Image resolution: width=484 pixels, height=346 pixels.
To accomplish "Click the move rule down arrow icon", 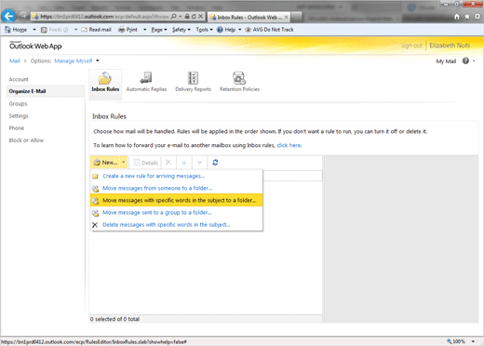I will coord(199,163).
